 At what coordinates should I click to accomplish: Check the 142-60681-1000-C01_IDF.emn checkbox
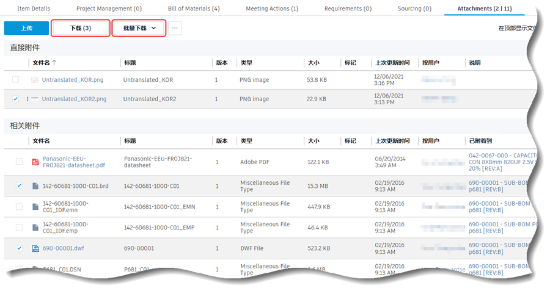tap(19, 207)
